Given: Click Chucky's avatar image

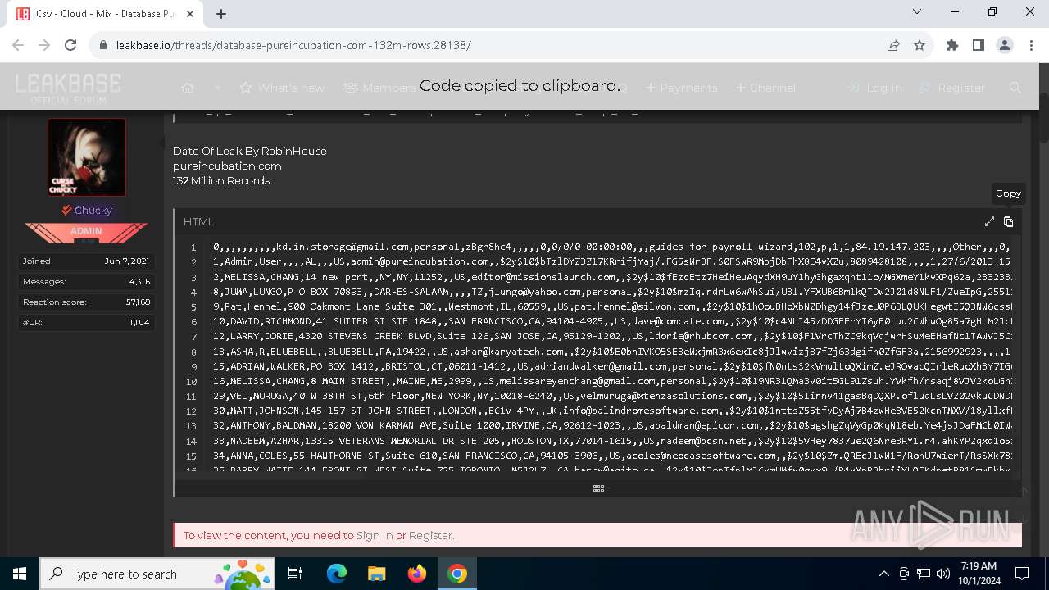Looking at the screenshot, I should point(87,157).
